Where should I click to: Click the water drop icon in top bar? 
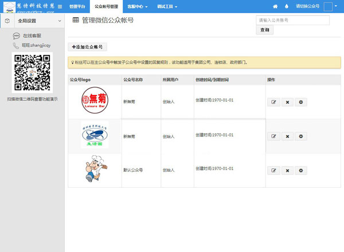click(x=287, y=6)
